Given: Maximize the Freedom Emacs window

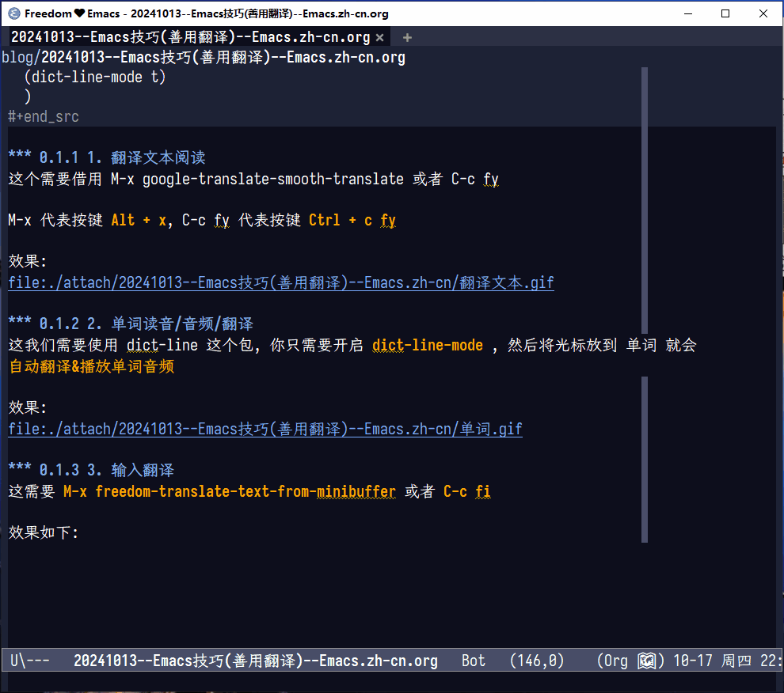Looking at the screenshot, I should pyautogui.click(x=725, y=13).
